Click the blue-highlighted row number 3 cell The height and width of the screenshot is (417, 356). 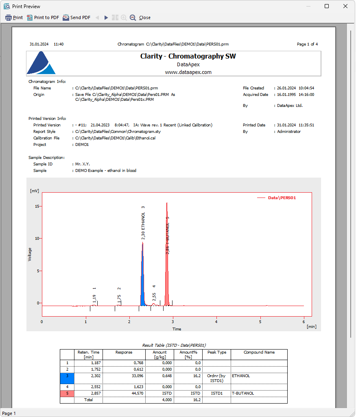point(67,378)
